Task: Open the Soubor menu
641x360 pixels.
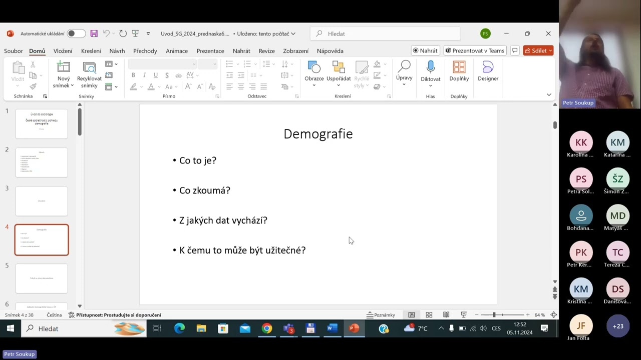Action: click(14, 51)
